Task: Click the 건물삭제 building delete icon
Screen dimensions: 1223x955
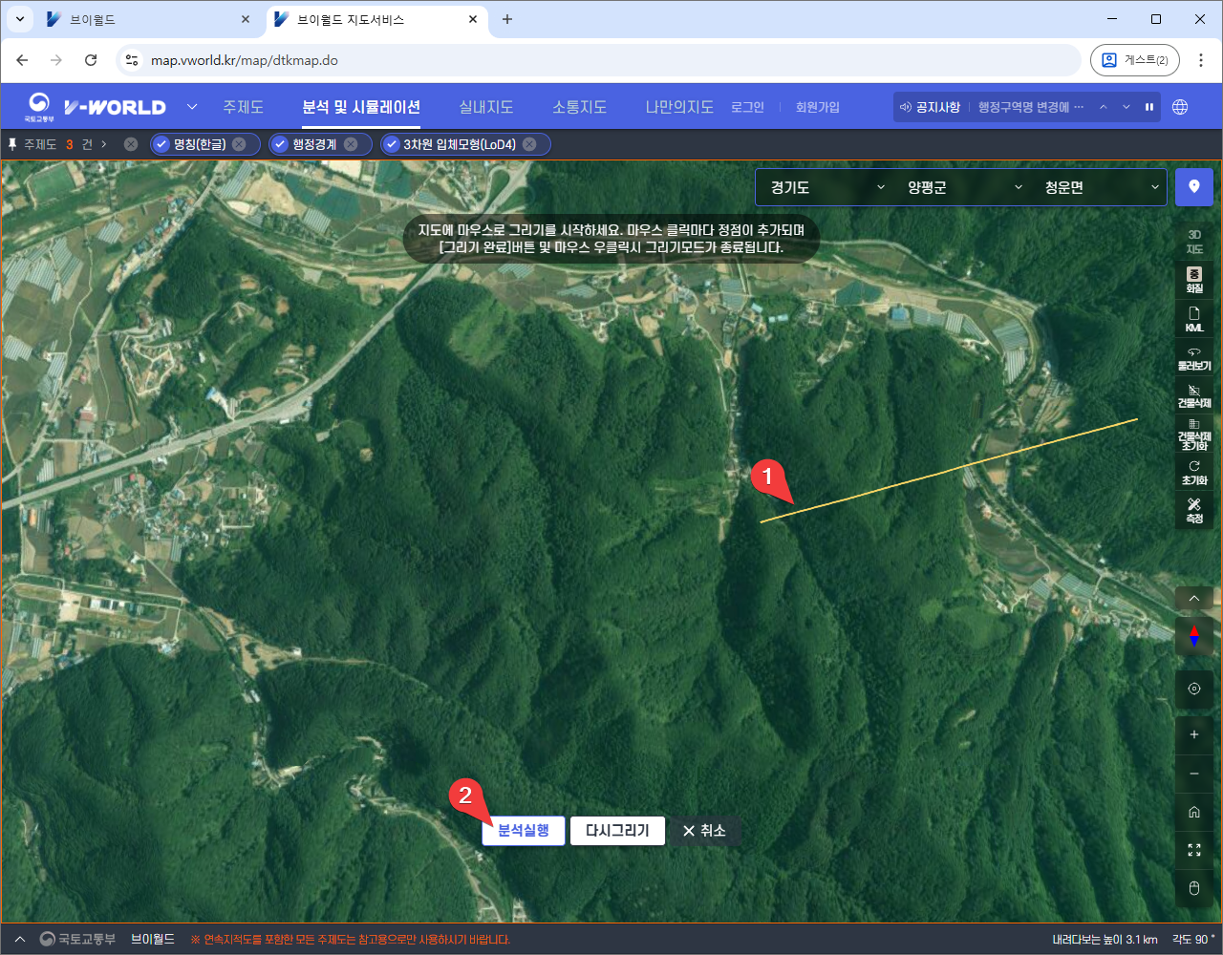Action: (1193, 395)
